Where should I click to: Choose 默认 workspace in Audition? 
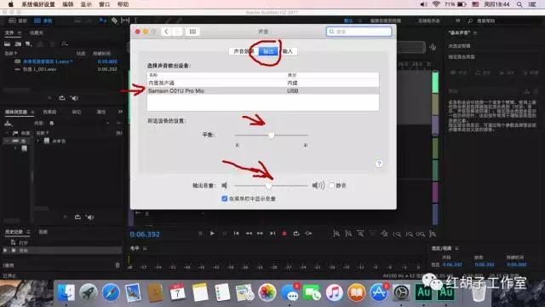click(348, 20)
